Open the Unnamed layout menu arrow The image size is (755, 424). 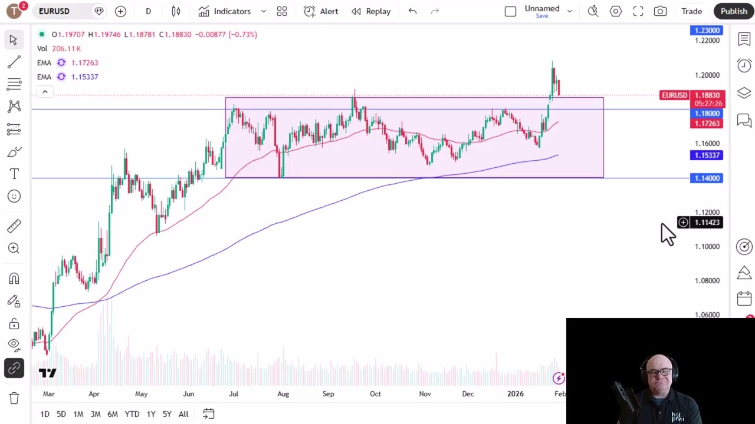coord(569,11)
